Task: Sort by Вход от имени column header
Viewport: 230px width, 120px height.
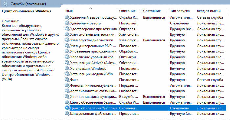Action: pos(209,11)
